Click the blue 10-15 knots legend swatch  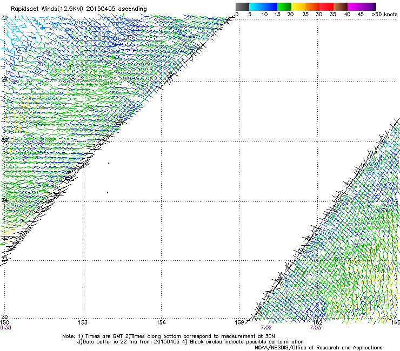[270, 6]
